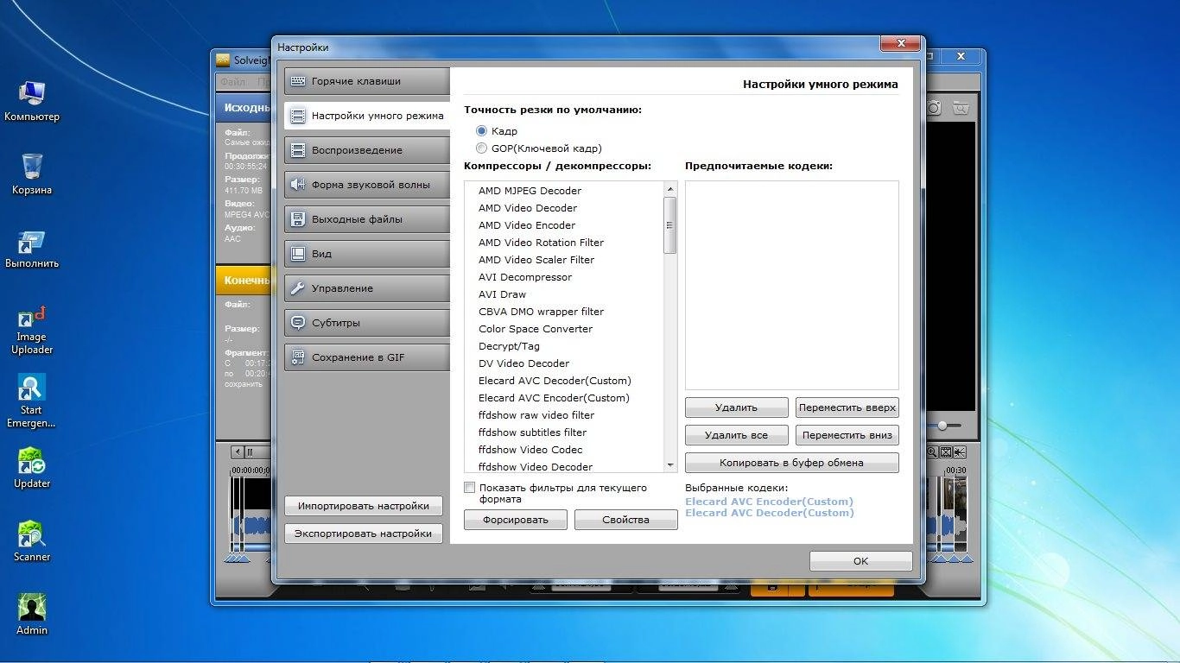Screen dimensions: 1180x663
Task: Open the Горячие клавиши keyboard icon section
Action: 367,81
